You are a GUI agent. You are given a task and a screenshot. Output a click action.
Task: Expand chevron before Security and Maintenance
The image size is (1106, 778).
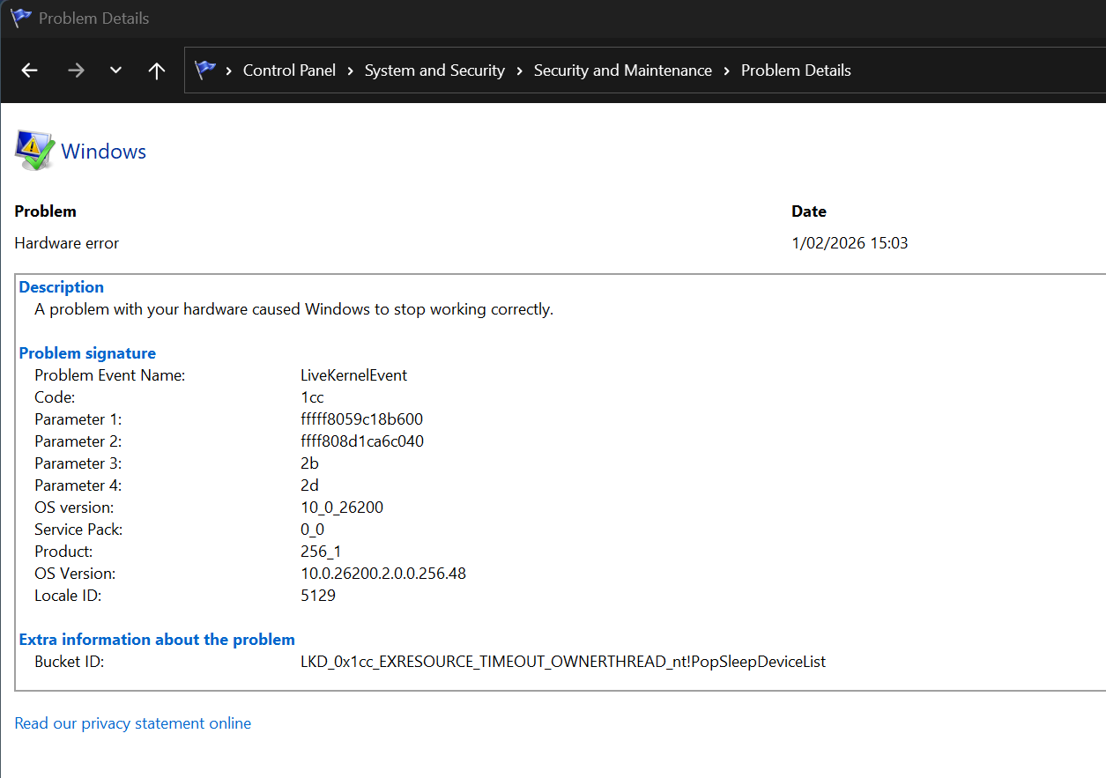[520, 70]
